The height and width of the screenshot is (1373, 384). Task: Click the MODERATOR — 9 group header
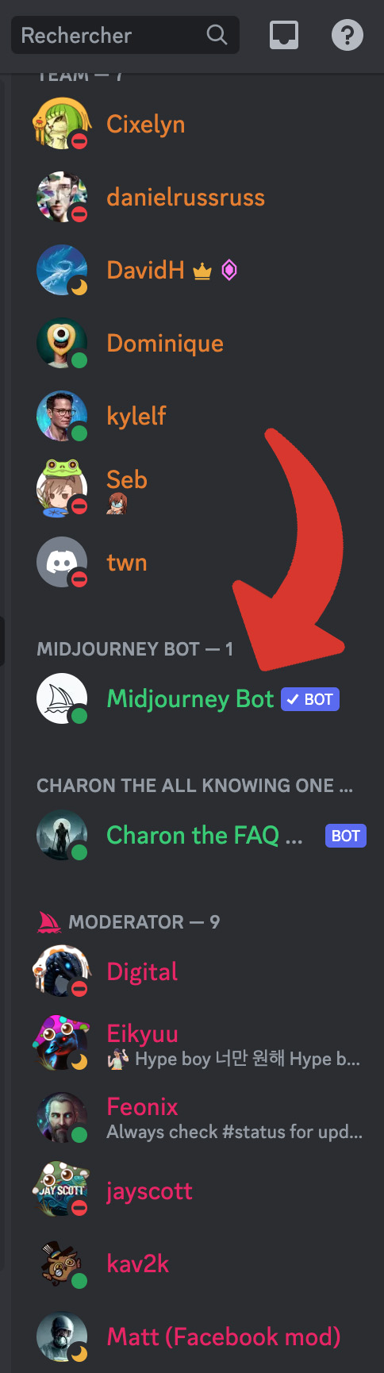[x=144, y=922]
